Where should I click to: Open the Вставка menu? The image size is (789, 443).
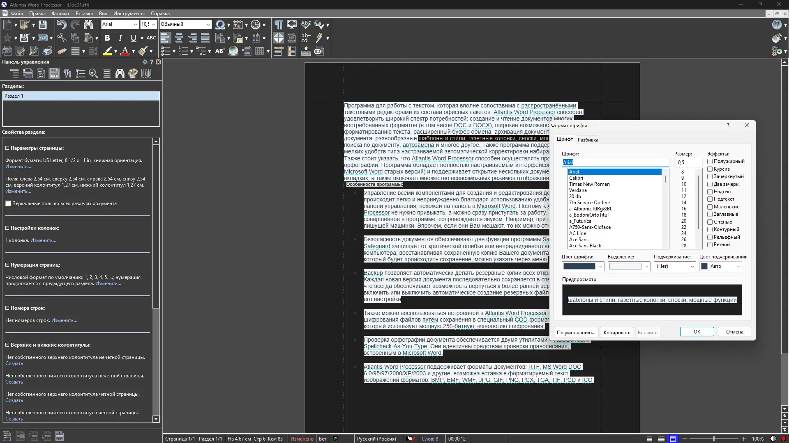[x=84, y=14]
